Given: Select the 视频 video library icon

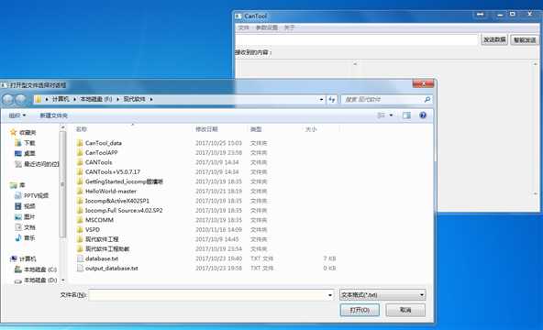Looking at the screenshot, I should click(x=18, y=206).
